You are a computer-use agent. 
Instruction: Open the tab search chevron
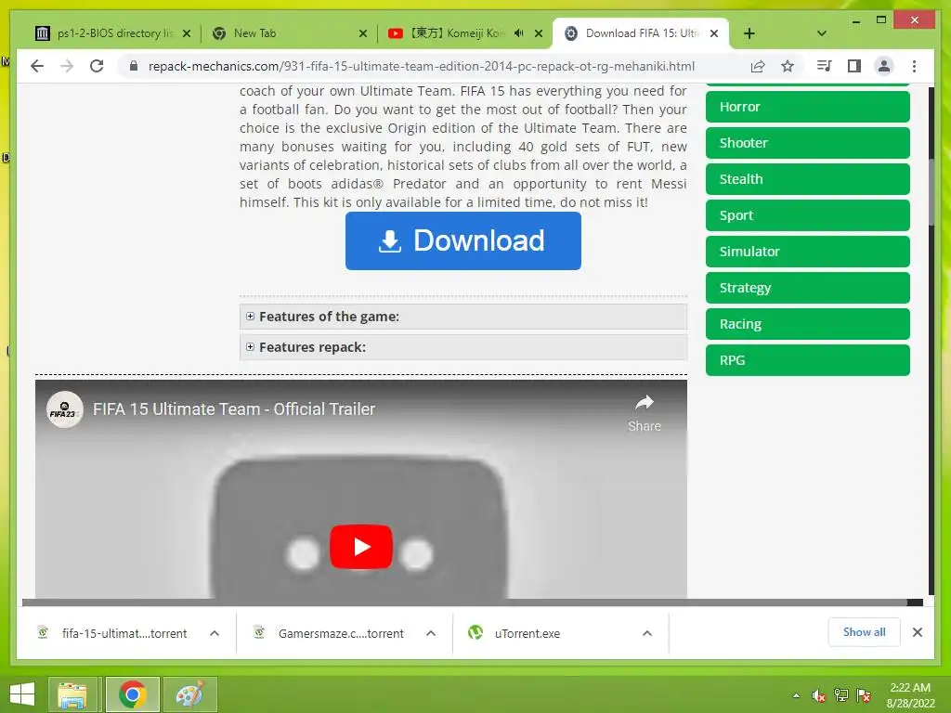pyautogui.click(x=822, y=33)
